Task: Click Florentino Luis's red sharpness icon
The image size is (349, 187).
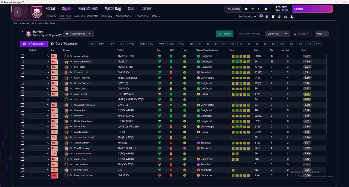Action: point(171,73)
